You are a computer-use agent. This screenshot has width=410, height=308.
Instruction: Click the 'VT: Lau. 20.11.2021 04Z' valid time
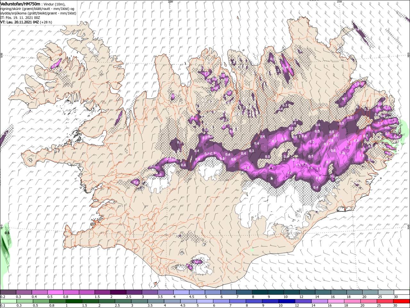tap(20, 22)
